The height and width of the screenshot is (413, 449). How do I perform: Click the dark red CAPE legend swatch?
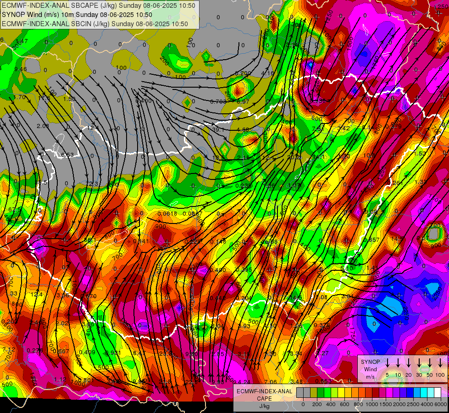click(x=376, y=393)
